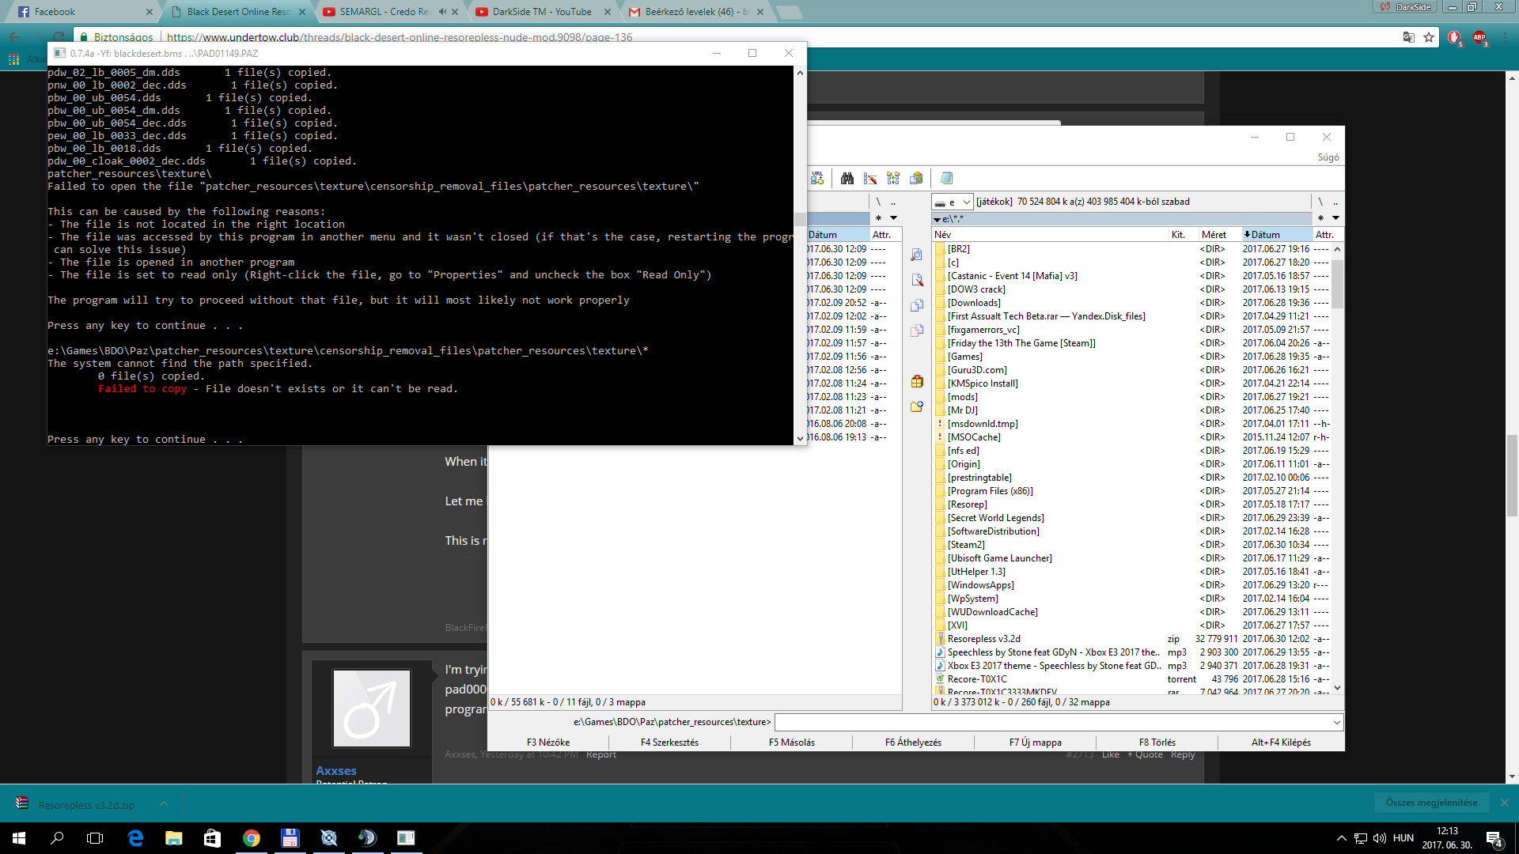Click the view file magnifier icon
The width and height of the screenshot is (1519, 854).
[x=917, y=255]
